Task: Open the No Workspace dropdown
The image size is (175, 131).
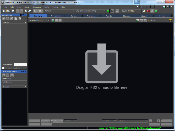Action: coord(40,20)
